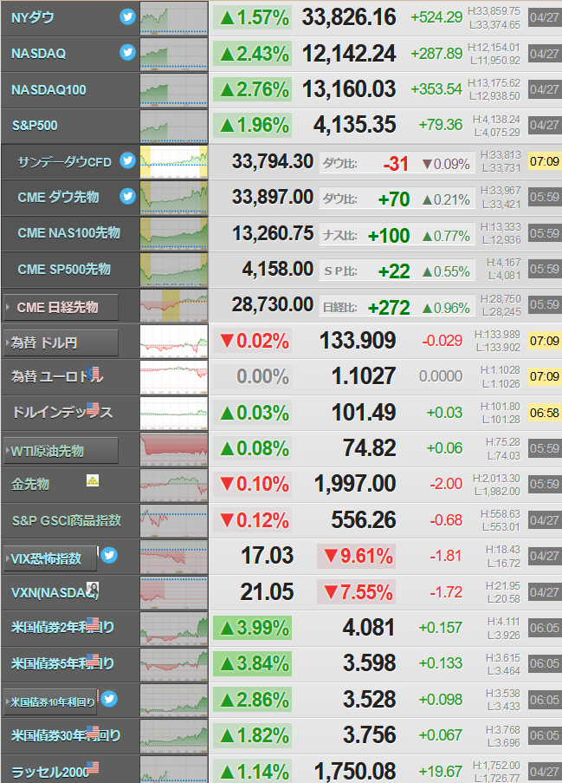Click the ダウ比 -31 difference value
562x783 pixels.
[396, 164]
